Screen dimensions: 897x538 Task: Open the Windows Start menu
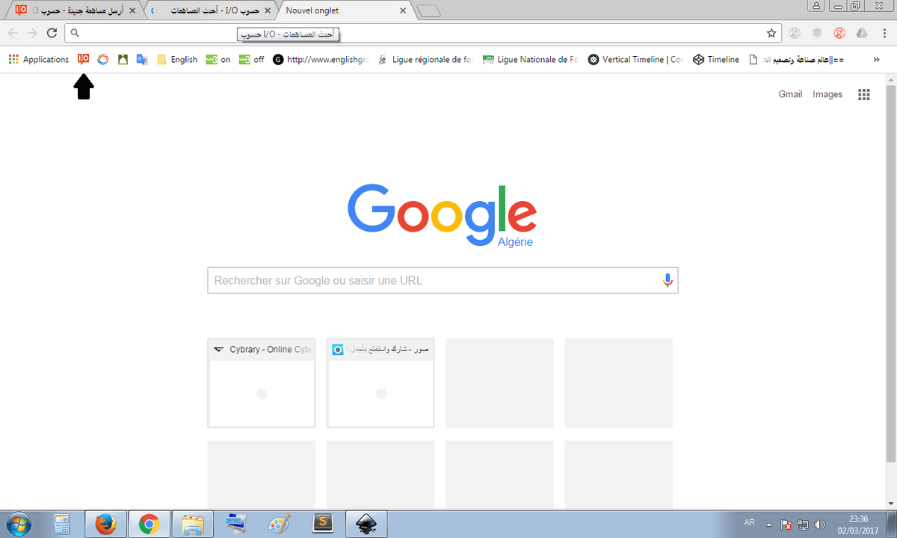click(x=17, y=524)
